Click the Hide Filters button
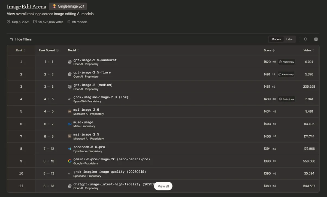 [21, 39]
